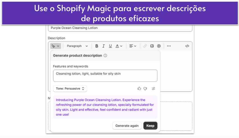Click the generated purple description text
Screen dimensions: 239x138
[x=105, y=107]
